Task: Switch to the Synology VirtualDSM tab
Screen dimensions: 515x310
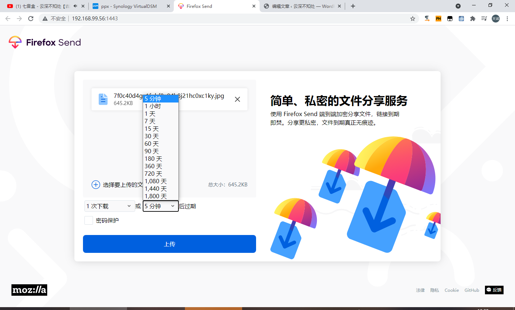Action: (129, 6)
